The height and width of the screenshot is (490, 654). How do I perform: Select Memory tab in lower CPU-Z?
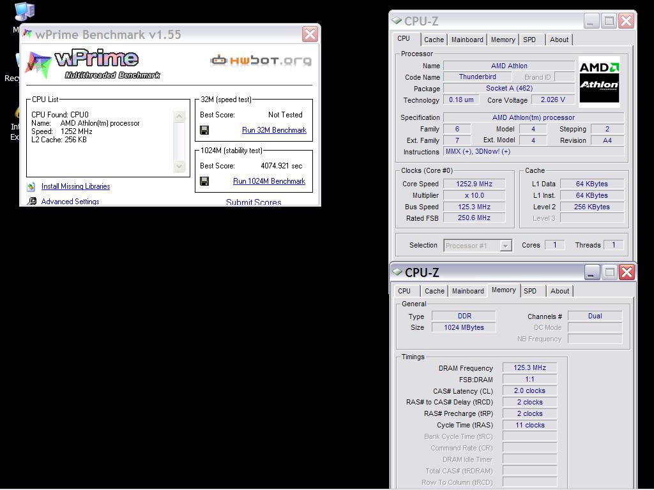click(x=503, y=290)
